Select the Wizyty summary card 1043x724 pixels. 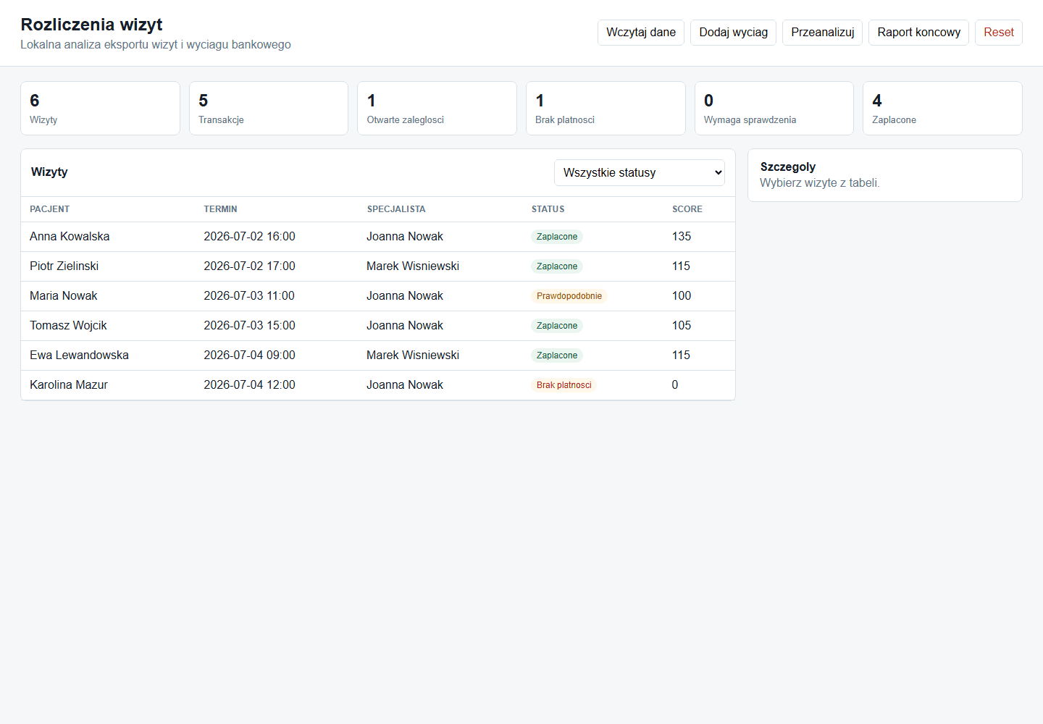click(x=100, y=108)
